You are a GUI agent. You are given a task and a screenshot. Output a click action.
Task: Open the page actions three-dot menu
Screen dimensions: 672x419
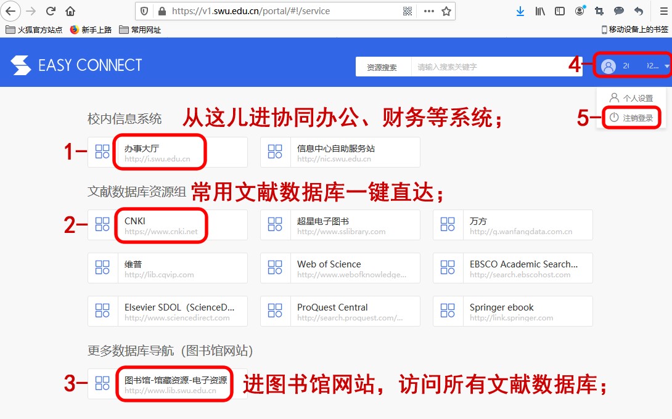pos(429,11)
